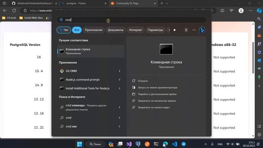Open Visual Studio Code from taskbar

coord(174,144)
